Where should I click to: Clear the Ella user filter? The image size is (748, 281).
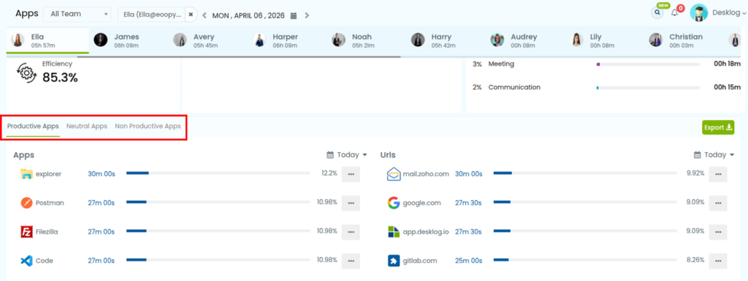coord(191,15)
